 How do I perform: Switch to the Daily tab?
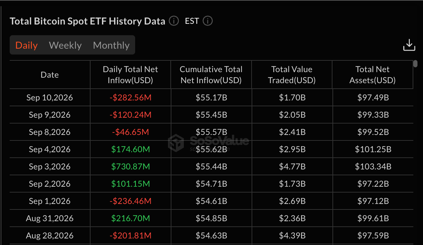pyautogui.click(x=27, y=45)
